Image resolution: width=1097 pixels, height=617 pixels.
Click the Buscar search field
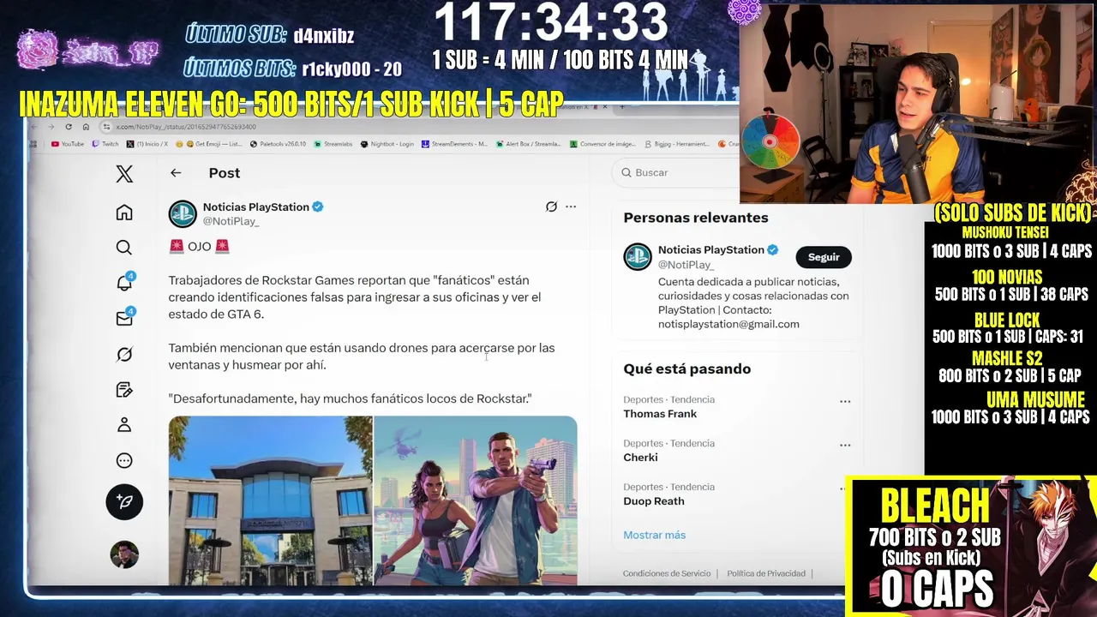tap(677, 172)
